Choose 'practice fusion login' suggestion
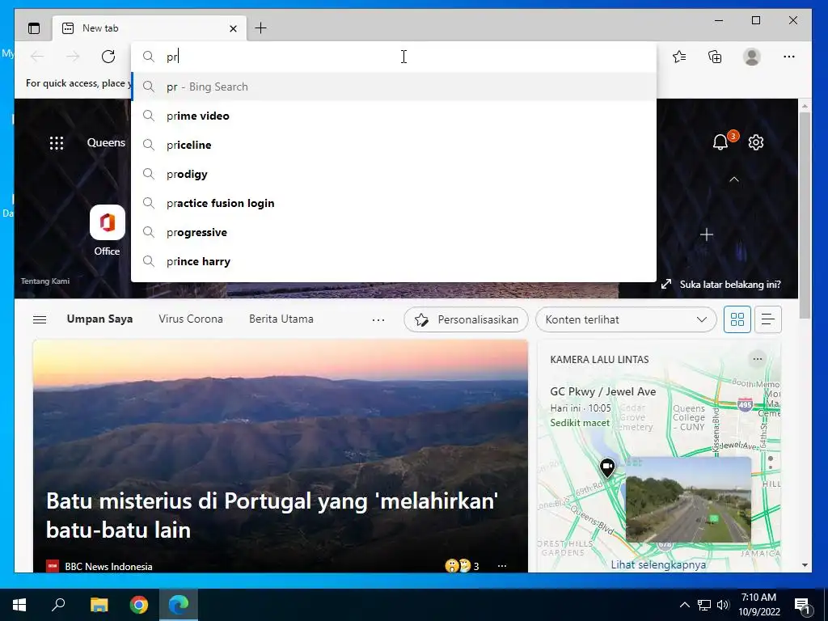The height and width of the screenshot is (621, 828). pos(394,203)
